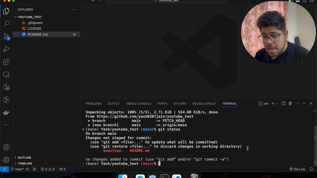Screen dimensions: 317x178
Task: Open the Manage gear settings icon
Action: click(6, 160)
